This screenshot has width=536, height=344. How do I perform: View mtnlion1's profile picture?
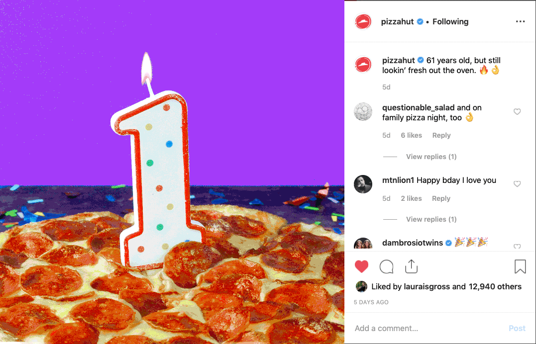pos(363,184)
